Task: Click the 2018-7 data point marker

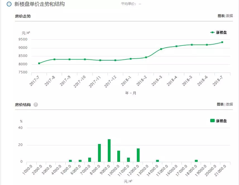Action: pyautogui.click(x=222, y=42)
